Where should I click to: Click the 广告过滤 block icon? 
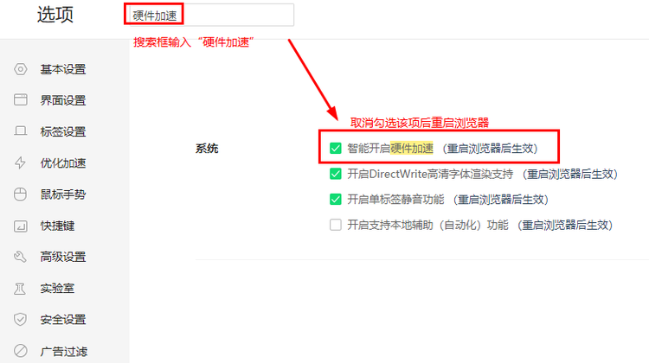[x=20, y=351]
